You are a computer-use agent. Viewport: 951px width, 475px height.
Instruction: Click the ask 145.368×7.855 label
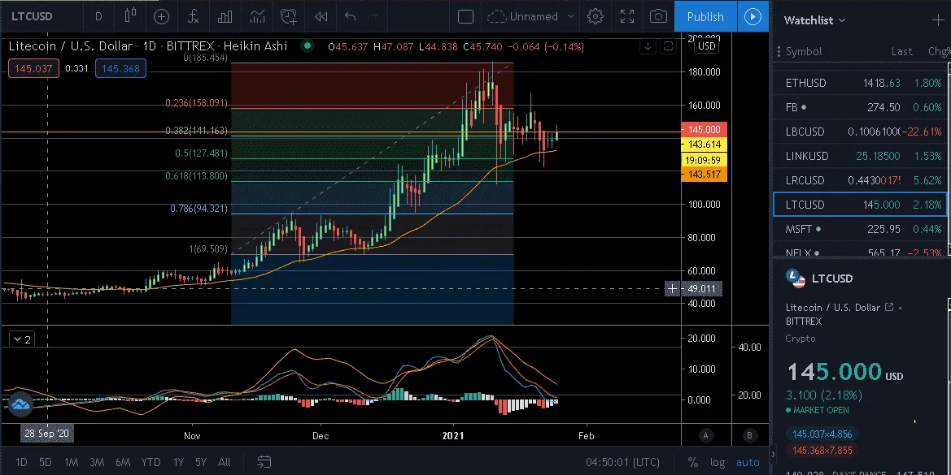tap(822, 450)
